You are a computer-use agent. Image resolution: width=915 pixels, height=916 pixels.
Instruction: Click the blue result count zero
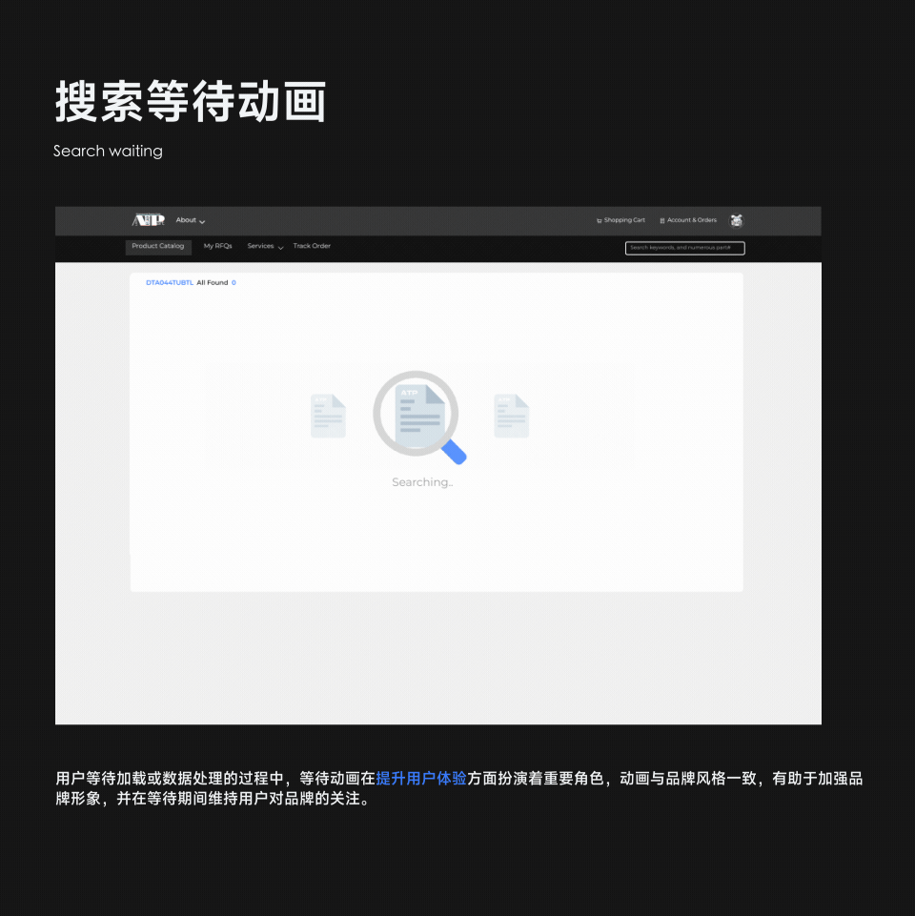[234, 282]
